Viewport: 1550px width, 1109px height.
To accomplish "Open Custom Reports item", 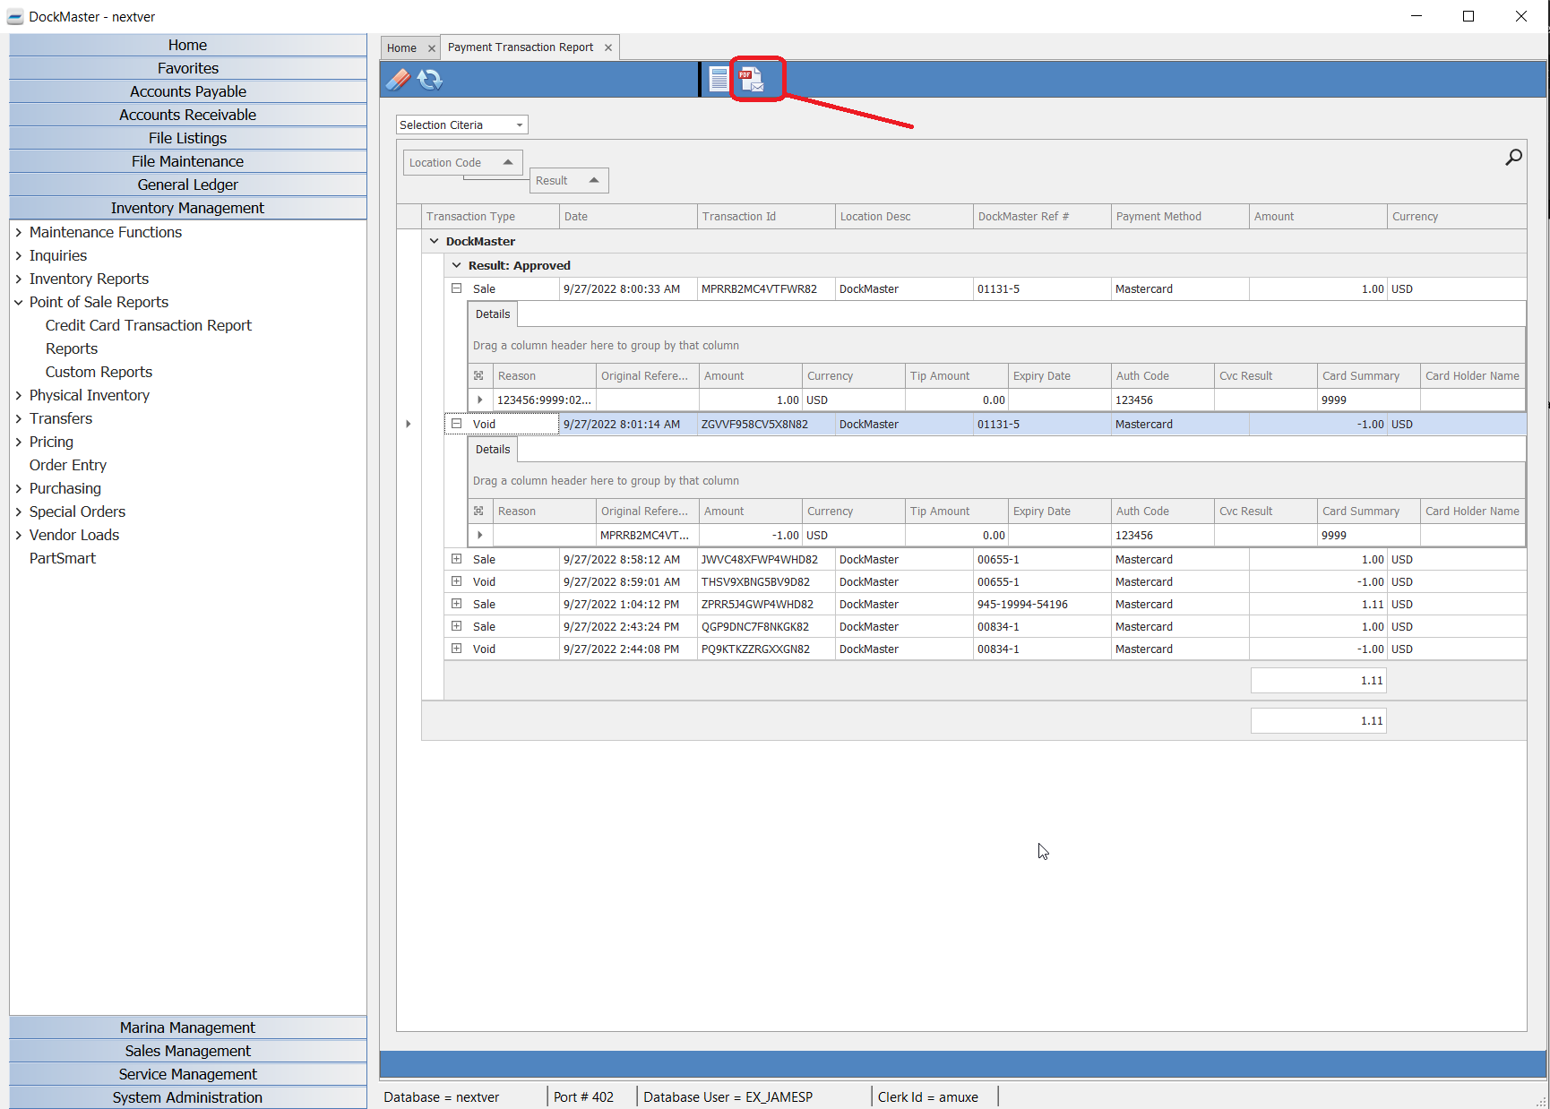I will click(x=99, y=372).
